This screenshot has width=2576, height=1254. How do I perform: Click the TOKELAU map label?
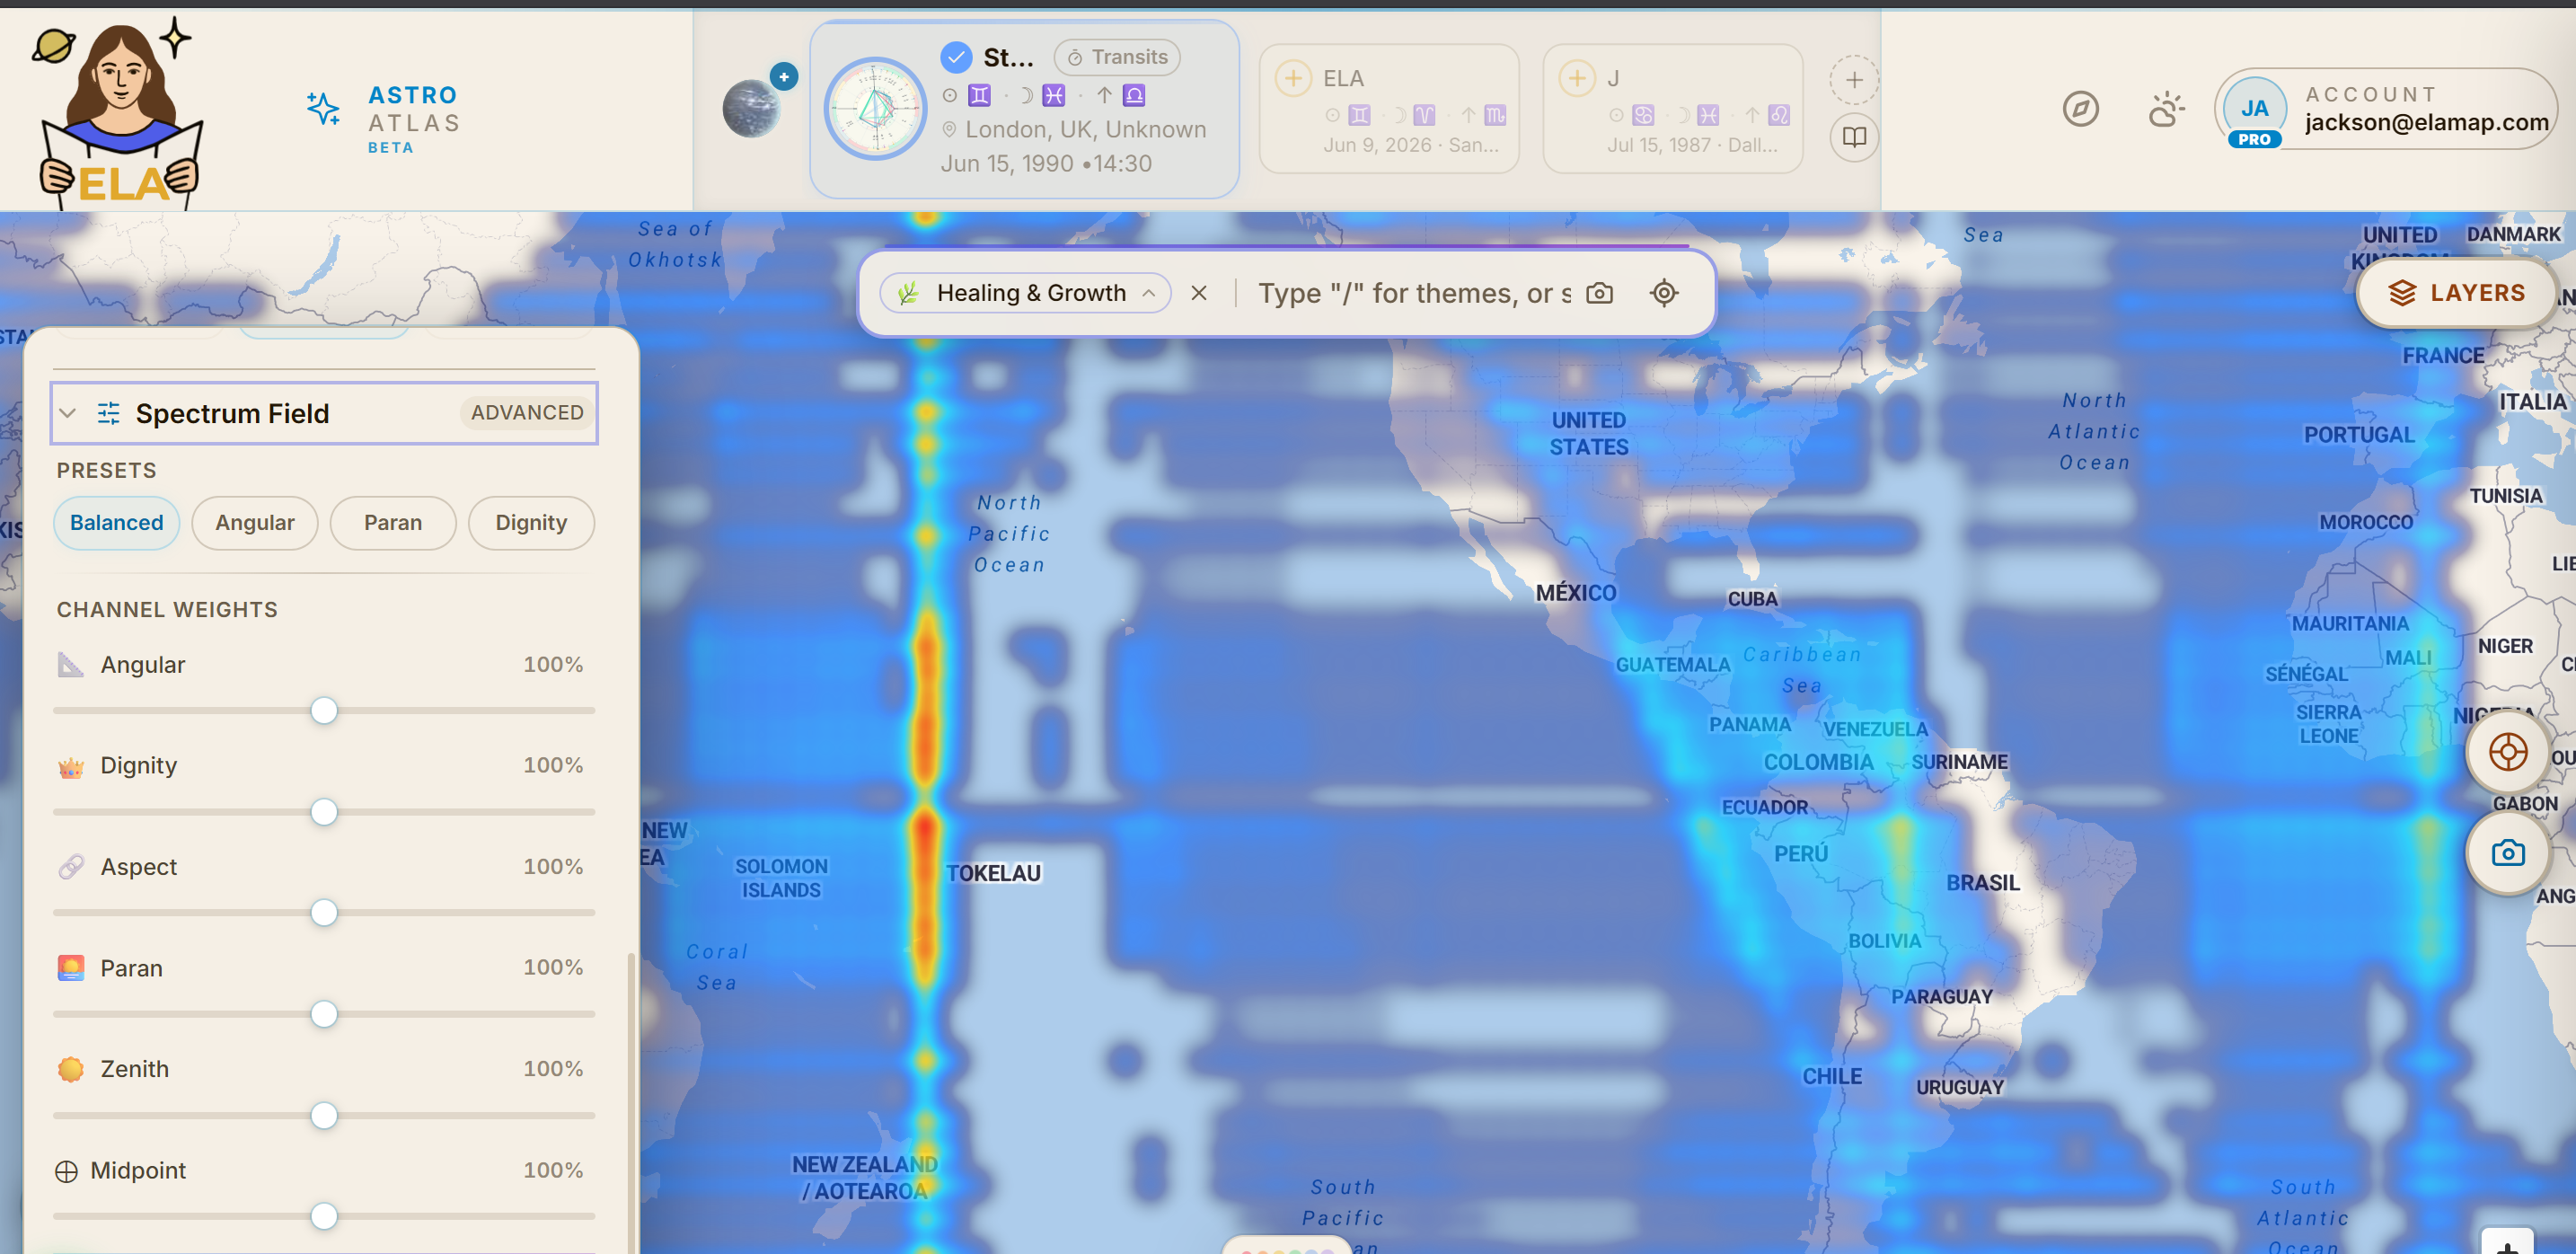[994, 873]
